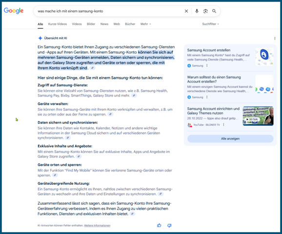282x234 pixels.
Task: Click the YouTube channel avatar icon
Action: coord(190,125)
